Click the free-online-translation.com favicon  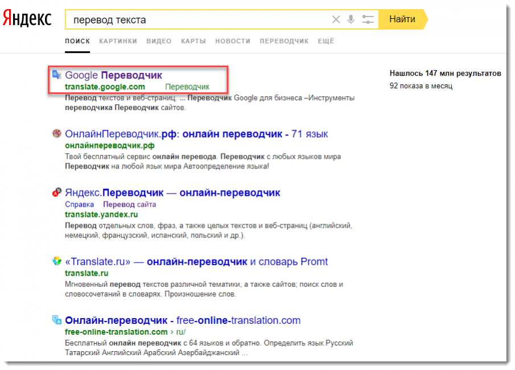pos(57,320)
